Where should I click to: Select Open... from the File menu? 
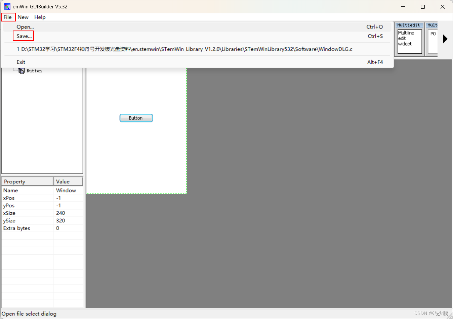tap(25, 27)
